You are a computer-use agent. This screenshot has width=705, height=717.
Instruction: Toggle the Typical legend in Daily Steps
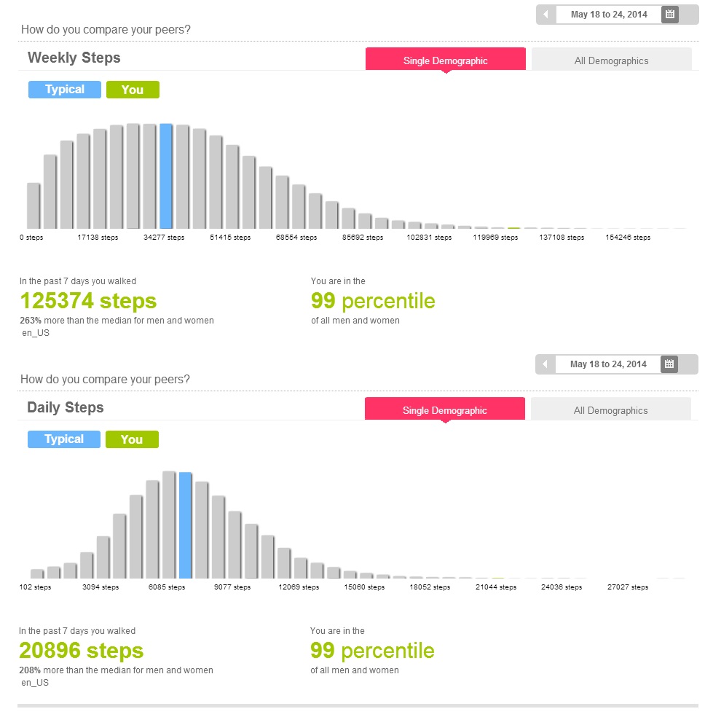pos(64,439)
